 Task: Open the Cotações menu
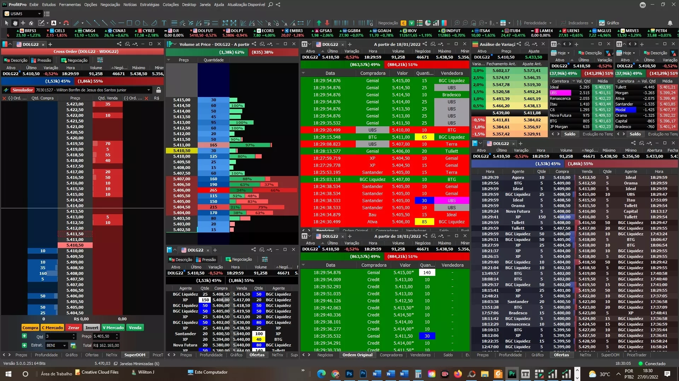pos(170,5)
